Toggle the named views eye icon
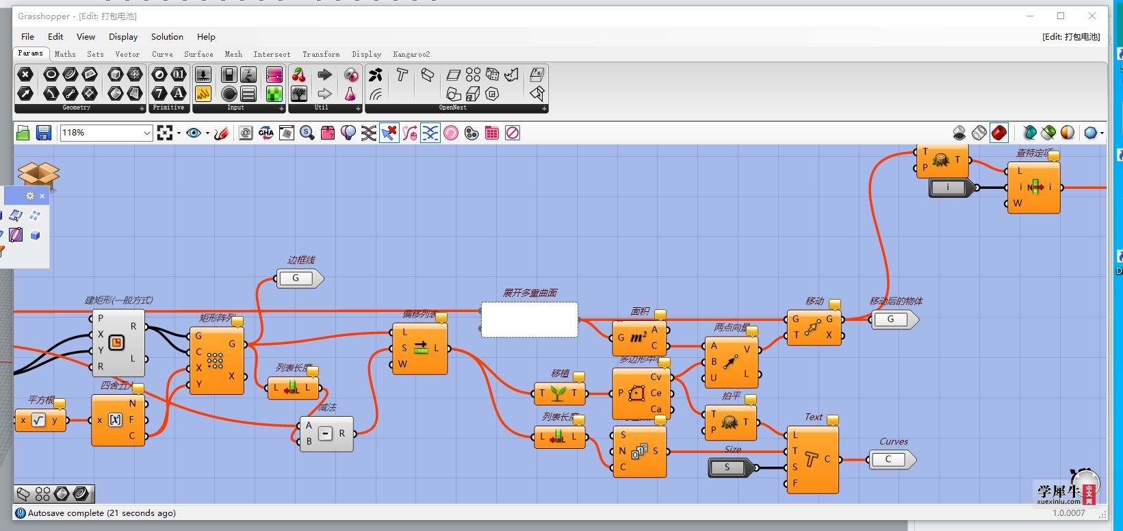The height and width of the screenshot is (531, 1123). pyautogui.click(x=194, y=133)
